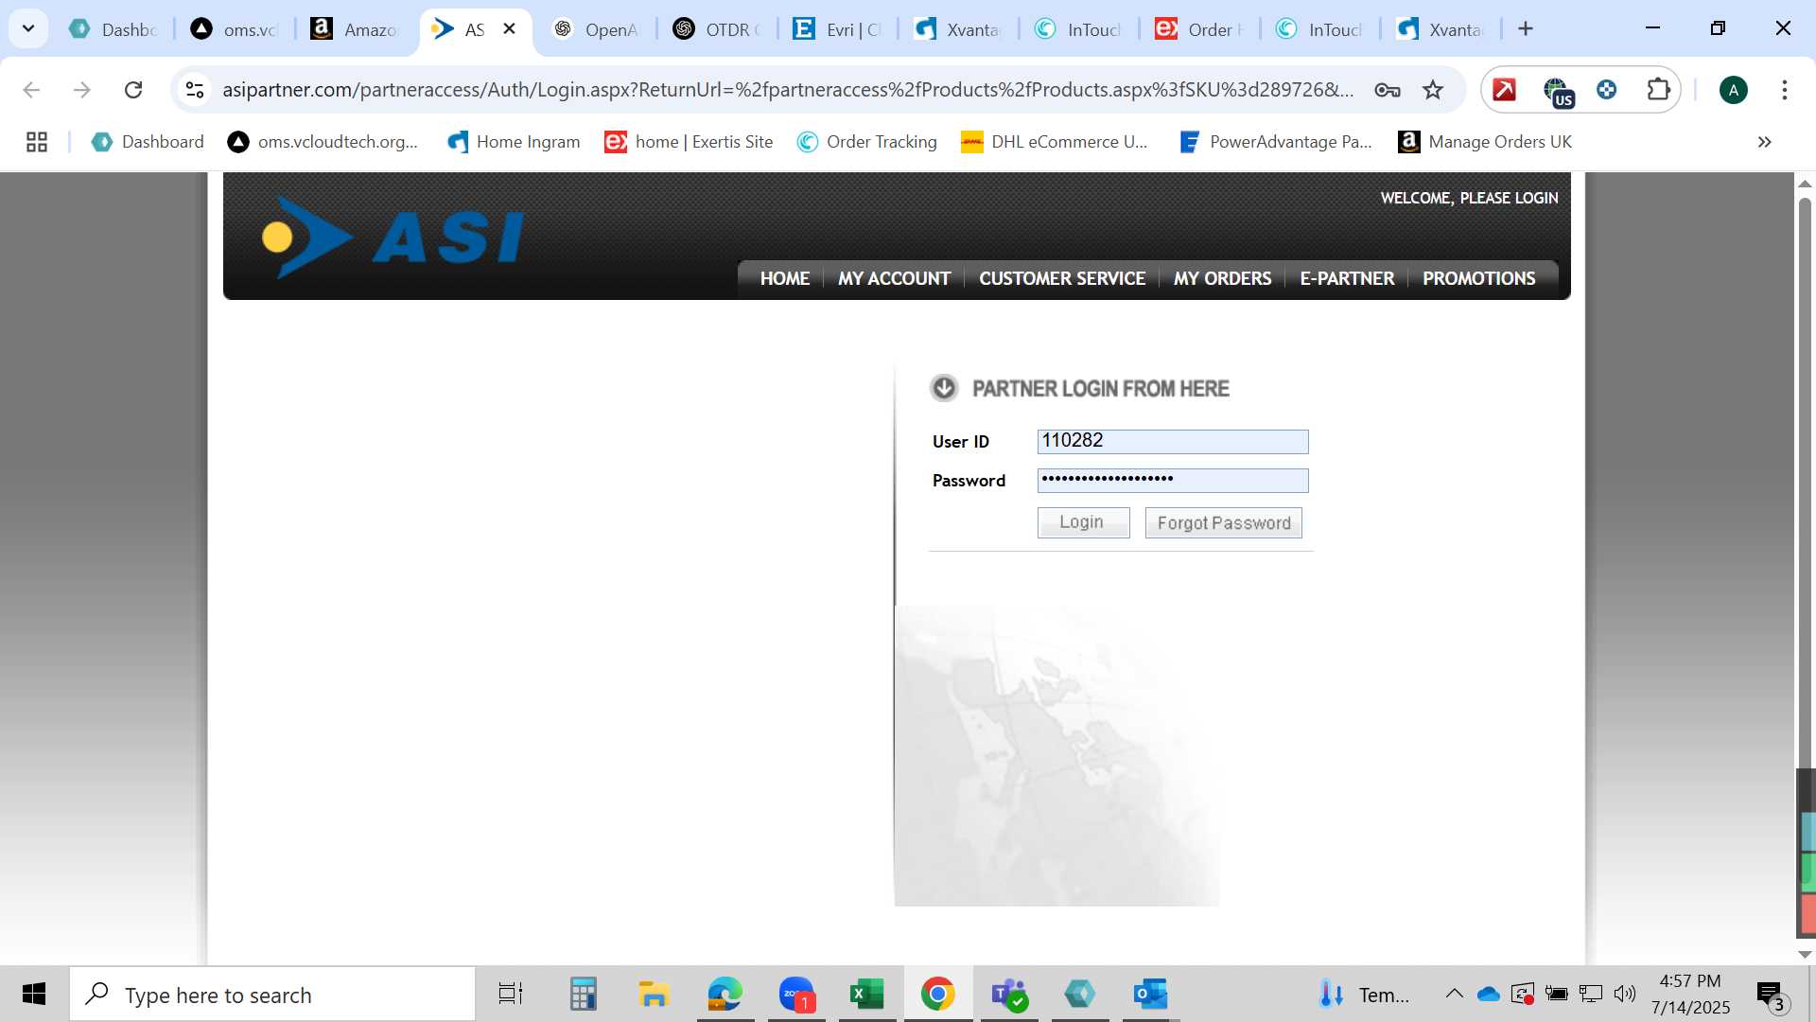Switch to the Evri tab
1816x1022 pixels.
point(837,29)
